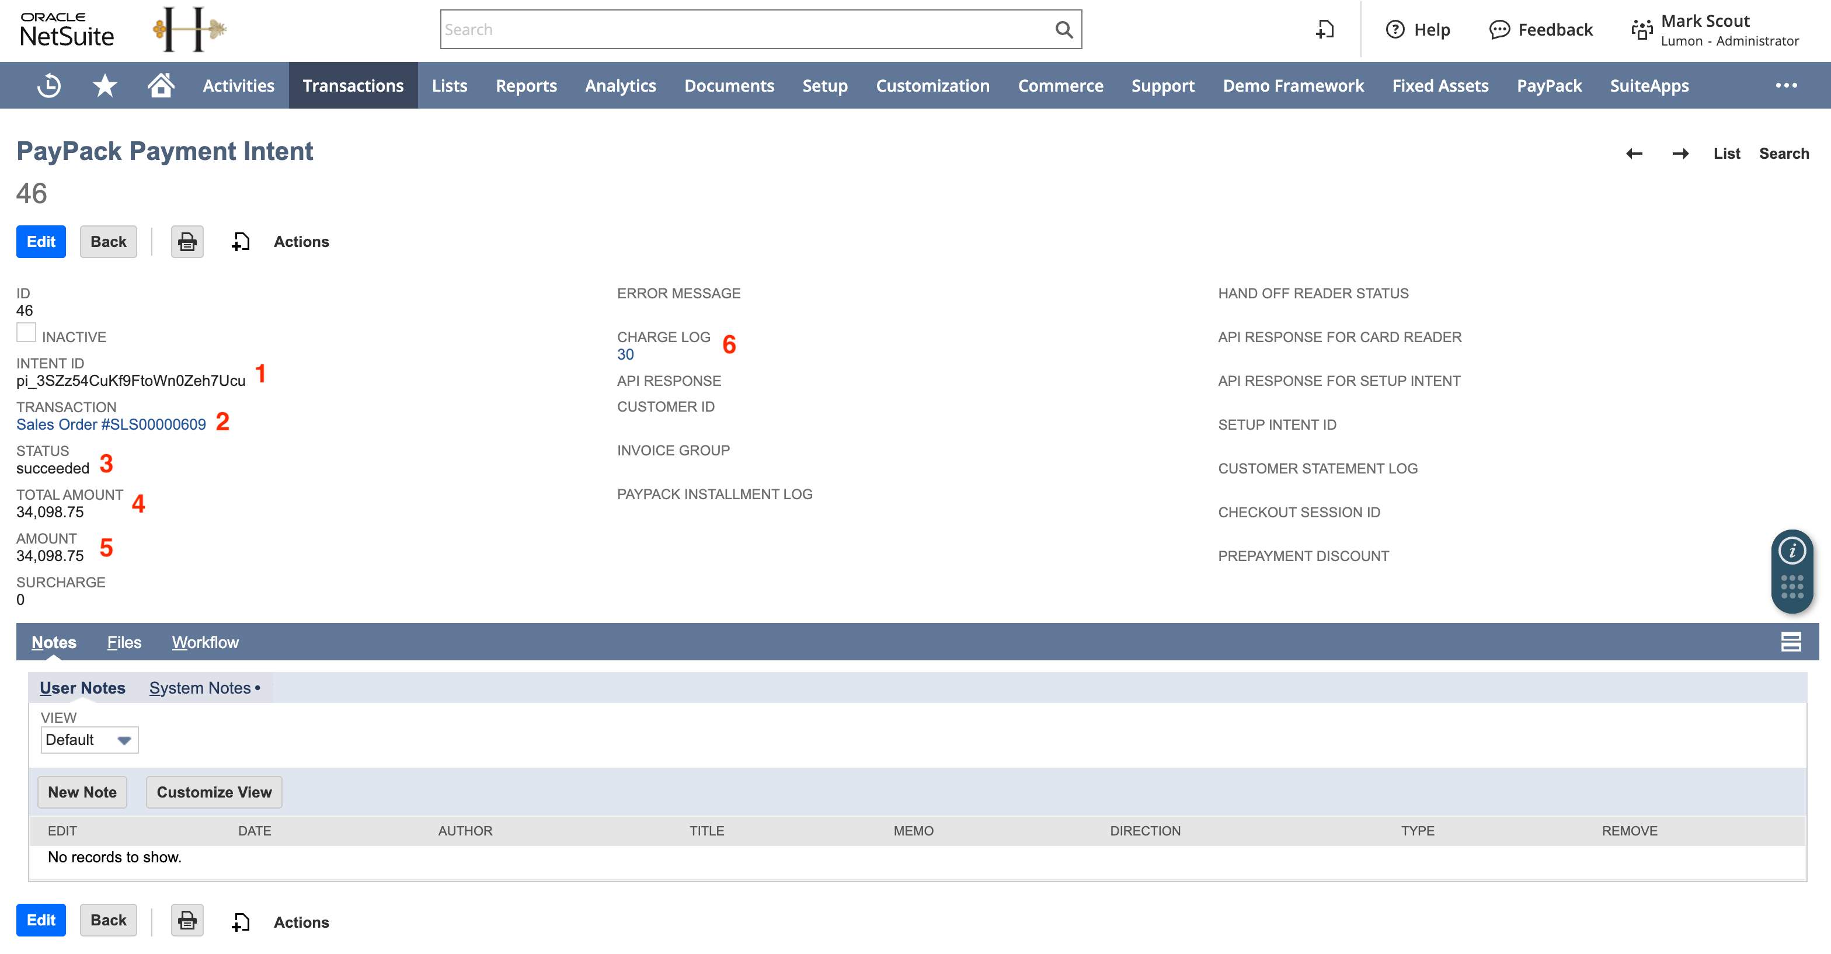The image size is (1831, 954).
Task: Open the shortcuts star icon
Action: (104, 85)
